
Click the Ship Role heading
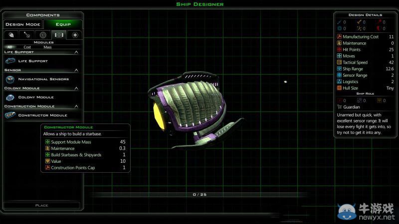tap(365, 94)
